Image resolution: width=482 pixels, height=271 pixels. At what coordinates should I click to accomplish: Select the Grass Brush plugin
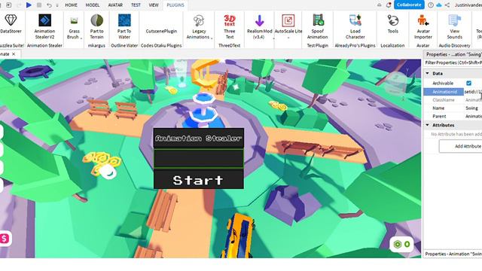(74, 29)
